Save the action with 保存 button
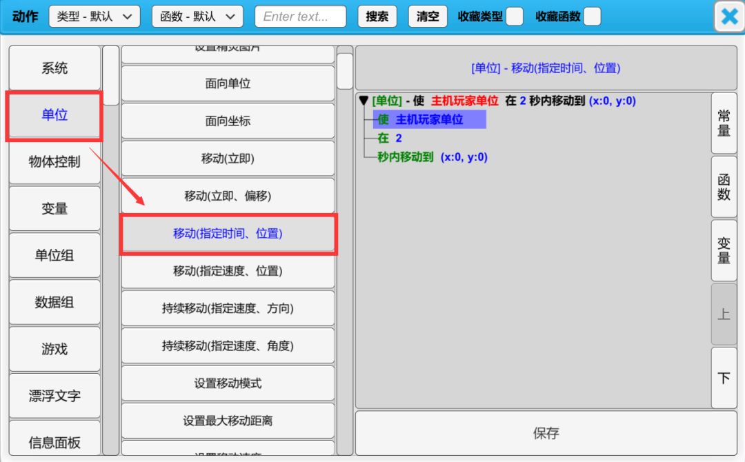The image size is (745, 462). pyautogui.click(x=546, y=433)
